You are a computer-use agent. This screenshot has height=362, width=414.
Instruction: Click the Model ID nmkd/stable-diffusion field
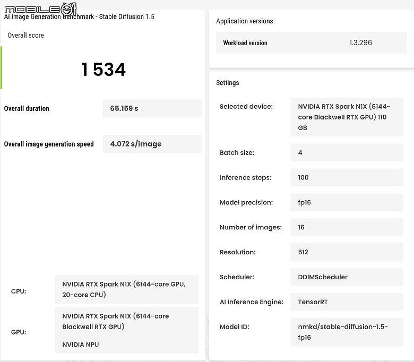(347, 332)
